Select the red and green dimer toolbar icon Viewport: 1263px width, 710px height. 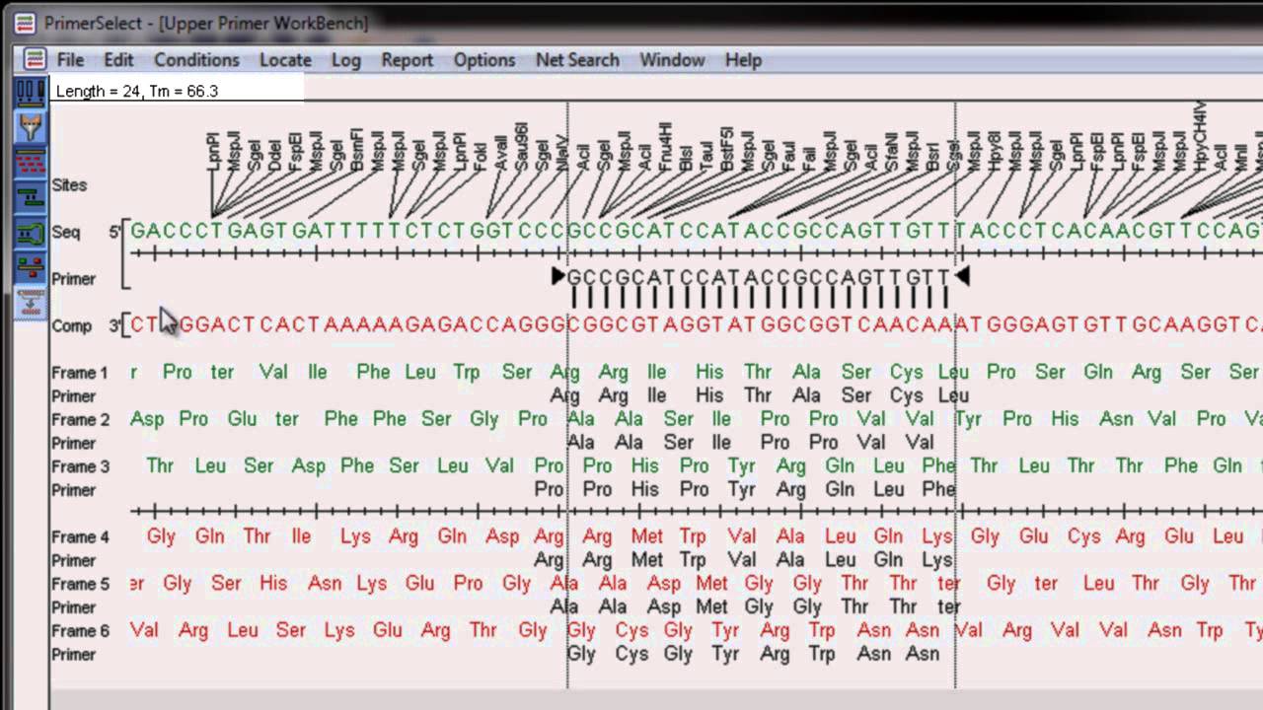31,267
